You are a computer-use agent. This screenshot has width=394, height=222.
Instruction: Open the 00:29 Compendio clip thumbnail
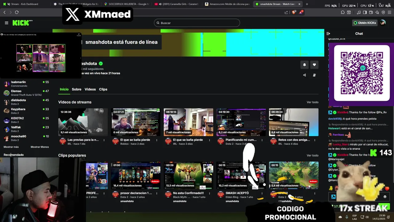pos(188,175)
